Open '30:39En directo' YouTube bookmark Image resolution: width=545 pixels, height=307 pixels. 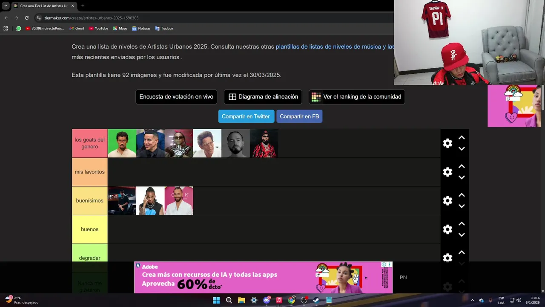click(45, 29)
